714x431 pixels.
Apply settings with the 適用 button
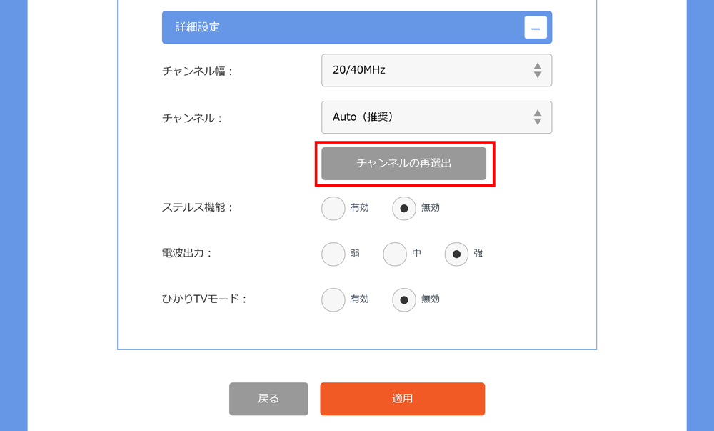click(402, 399)
